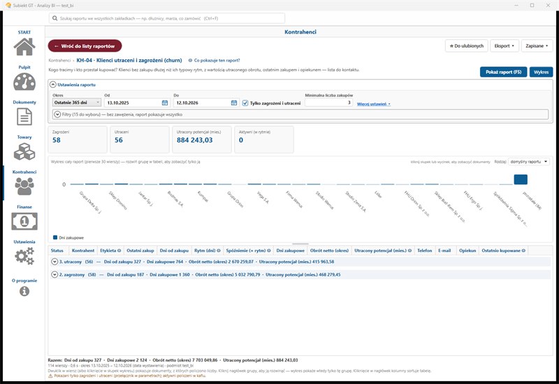Open the Zapisane dropdown
Screen dimensions: 559x384
[537, 45]
